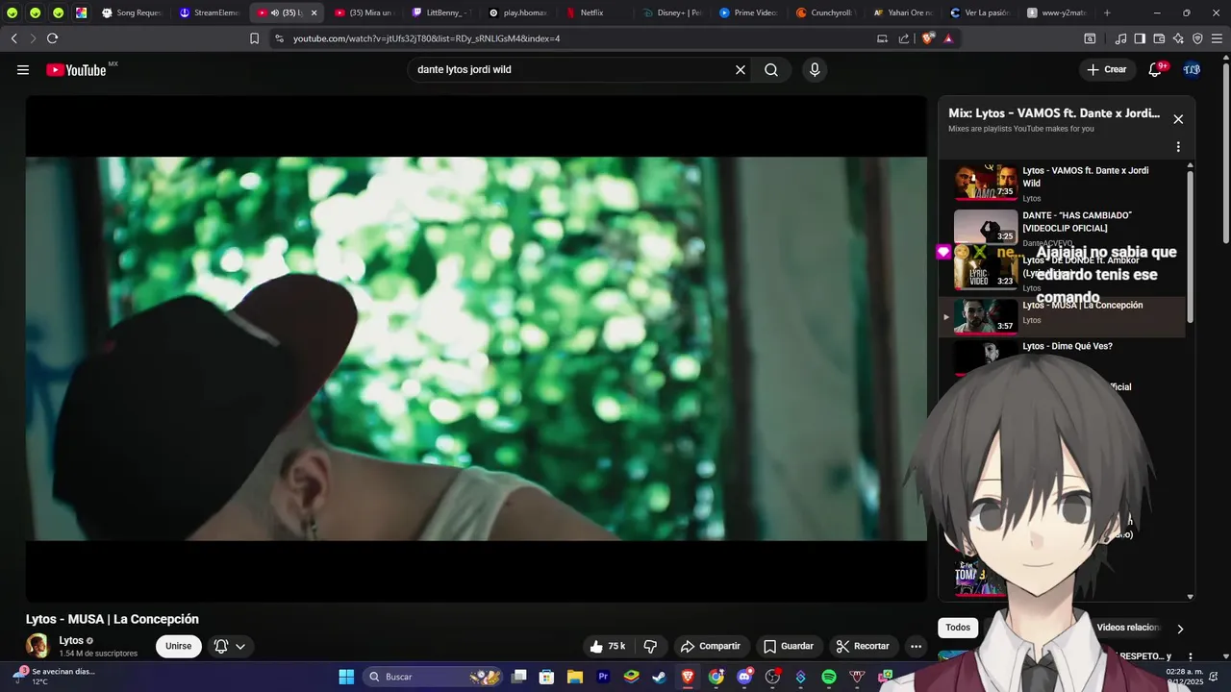
Task: Click the address bar URL
Action: [426, 38]
